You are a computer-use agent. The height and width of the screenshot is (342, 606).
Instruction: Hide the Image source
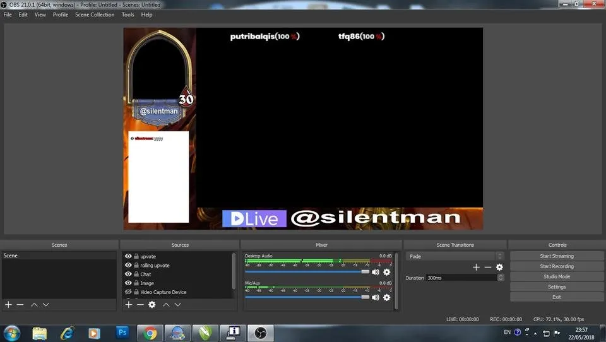128,283
